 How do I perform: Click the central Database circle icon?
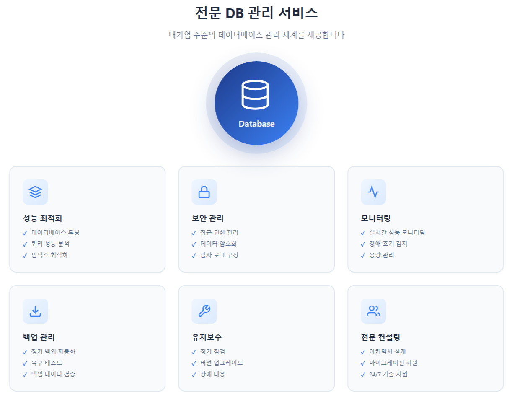tap(256, 103)
